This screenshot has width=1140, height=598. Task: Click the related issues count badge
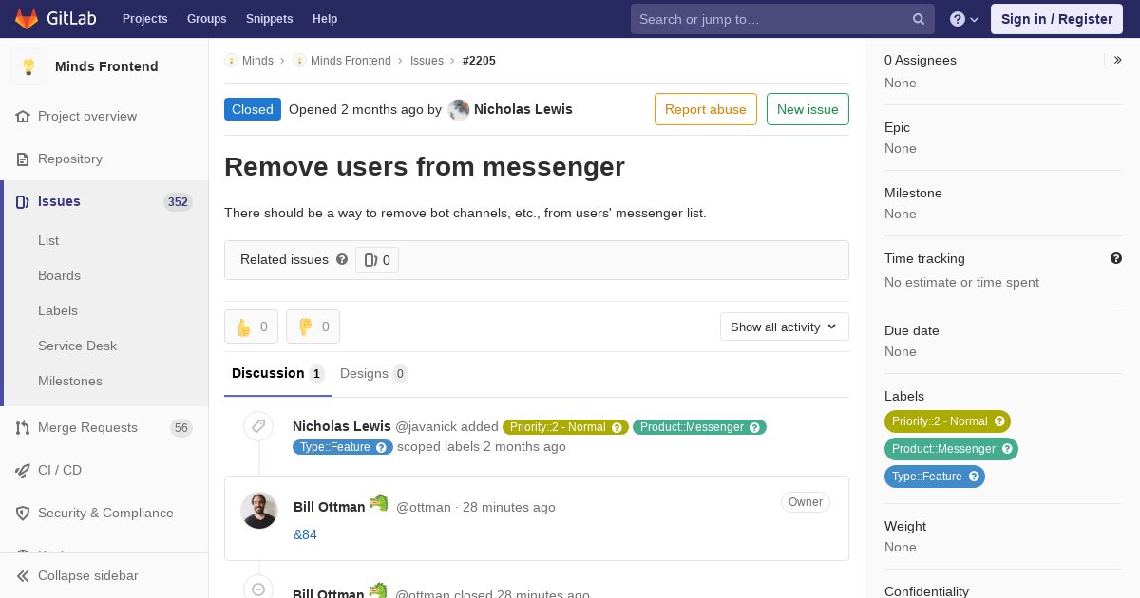click(x=377, y=260)
